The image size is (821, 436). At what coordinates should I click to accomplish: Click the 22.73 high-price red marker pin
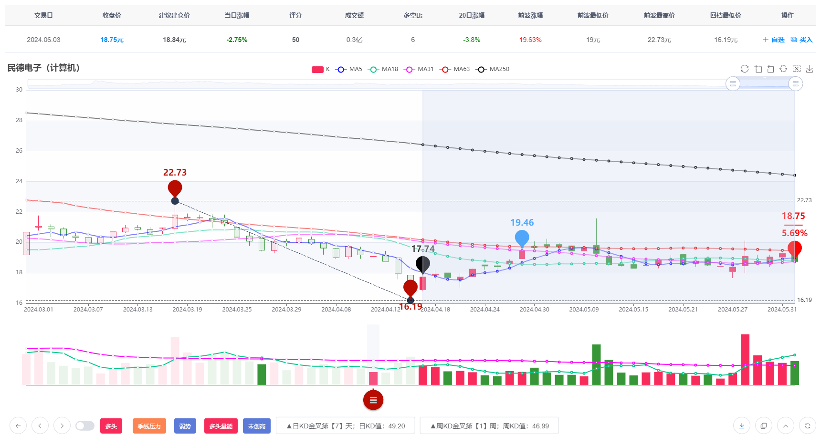point(175,188)
